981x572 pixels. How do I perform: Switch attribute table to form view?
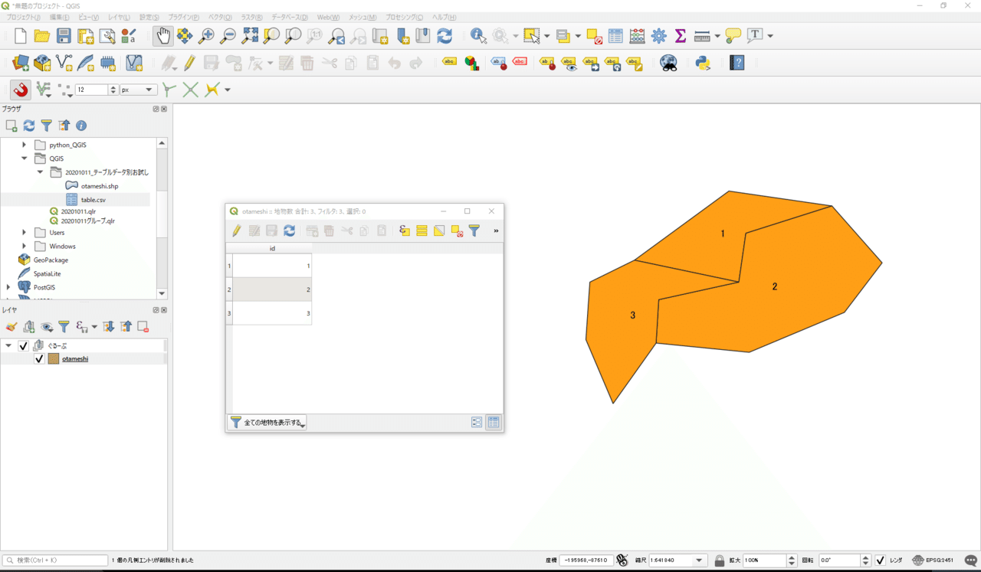tap(477, 422)
